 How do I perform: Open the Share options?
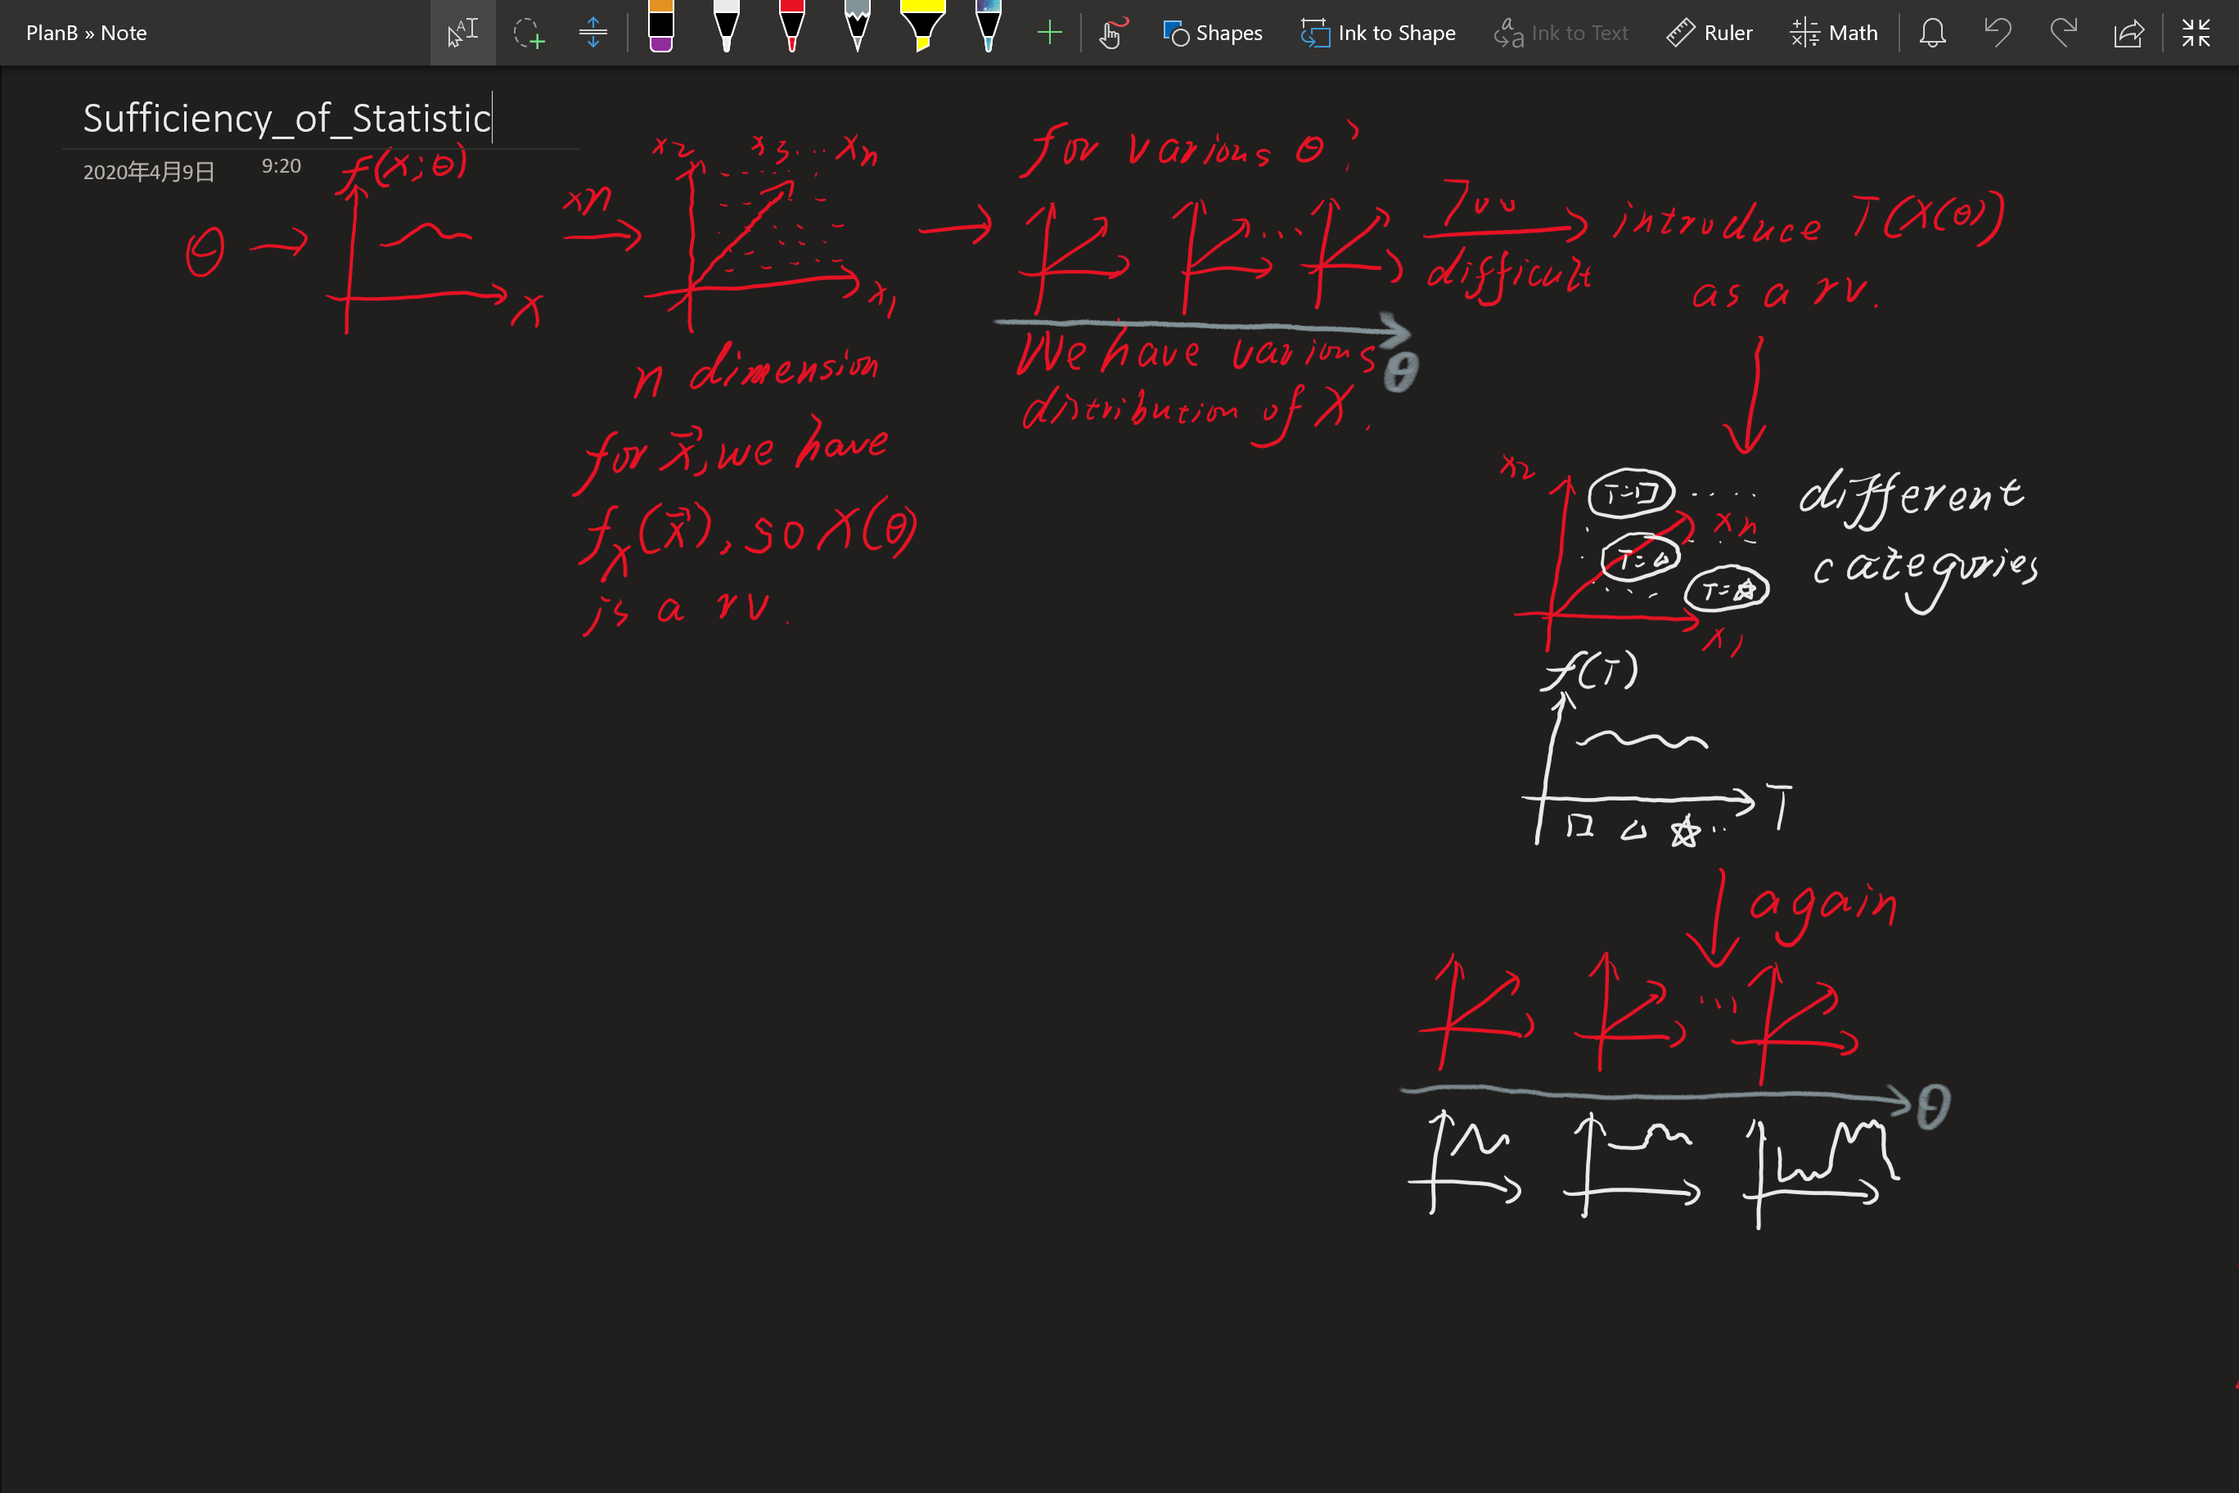pos(2129,31)
